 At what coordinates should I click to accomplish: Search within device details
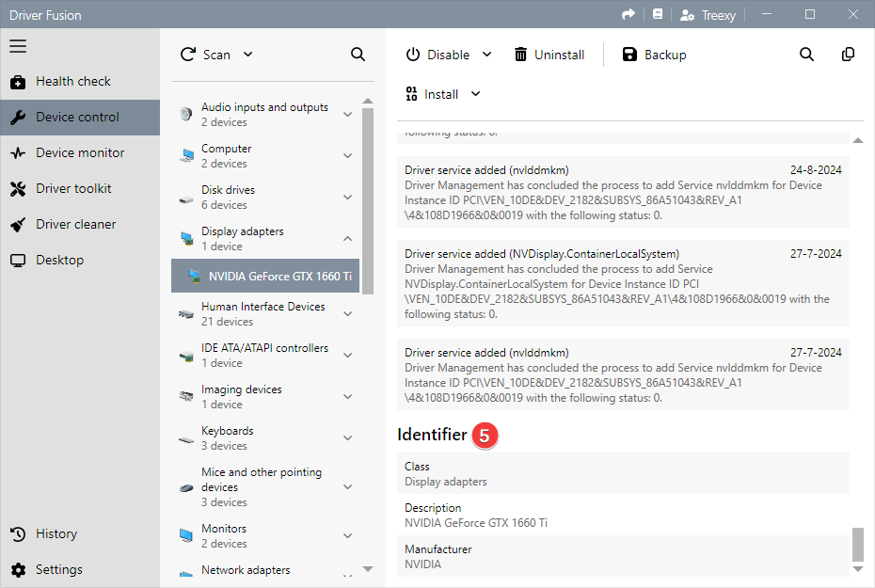[806, 55]
